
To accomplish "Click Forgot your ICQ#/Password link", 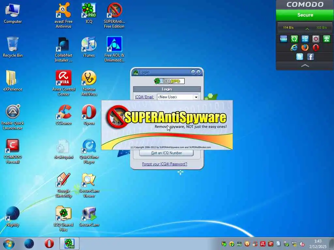I will point(165,164).
